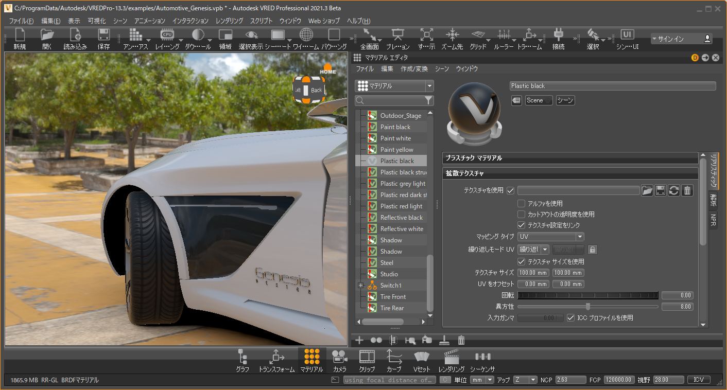Click the ワイヤーフレーム (Wireframe) toolbar icon
The width and height of the screenshot is (727, 390).
tap(306, 35)
